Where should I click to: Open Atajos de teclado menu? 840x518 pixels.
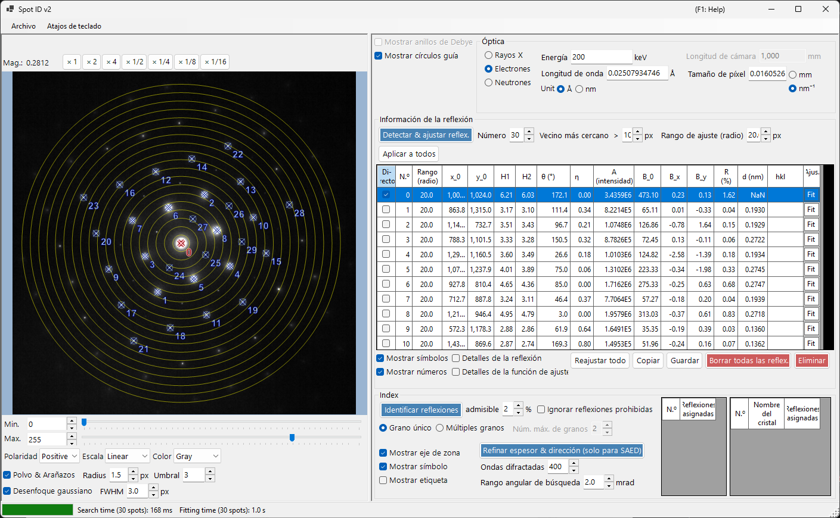(74, 26)
